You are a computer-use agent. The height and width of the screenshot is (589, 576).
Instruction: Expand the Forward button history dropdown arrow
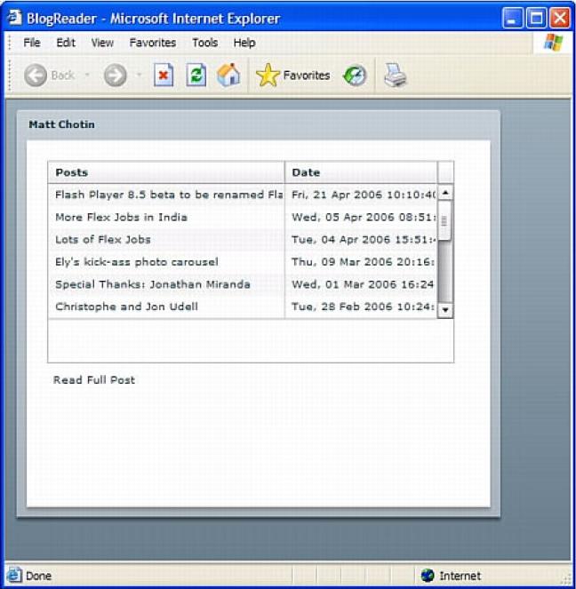coord(139,76)
